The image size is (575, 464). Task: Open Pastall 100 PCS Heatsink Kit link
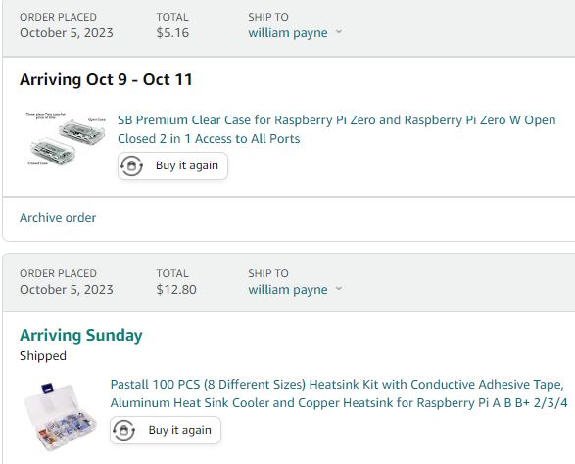tap(339, 394)
